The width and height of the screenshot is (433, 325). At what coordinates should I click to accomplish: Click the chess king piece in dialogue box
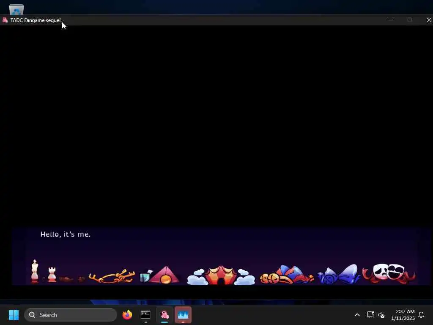click(x=35, y=271)
